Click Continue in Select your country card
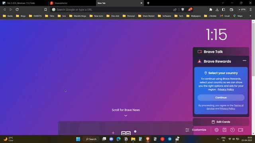The image size is (255, 143). pyautogui.click(x=221, y=97)
